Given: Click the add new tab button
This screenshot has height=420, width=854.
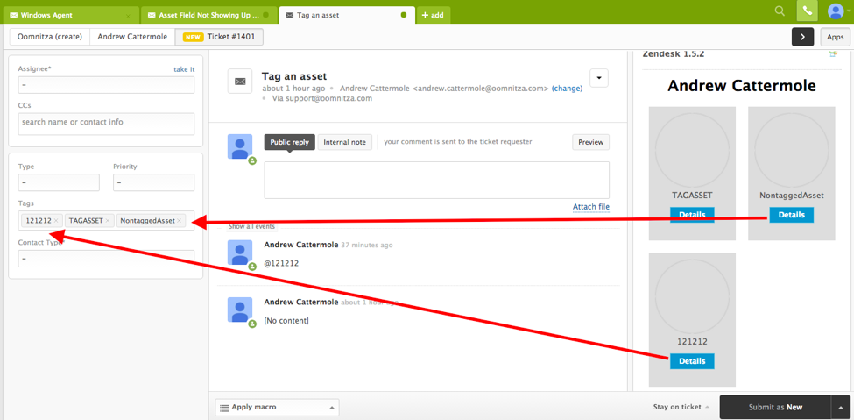Looking at the screenshot, I should pos(434,15).
